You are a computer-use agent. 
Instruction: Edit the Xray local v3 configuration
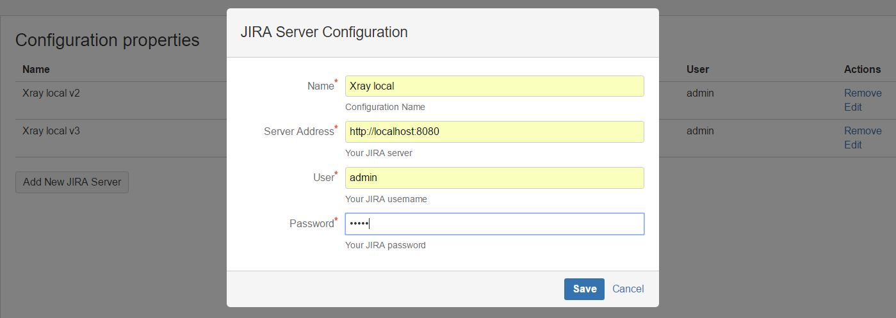click(x=853, y=145)
